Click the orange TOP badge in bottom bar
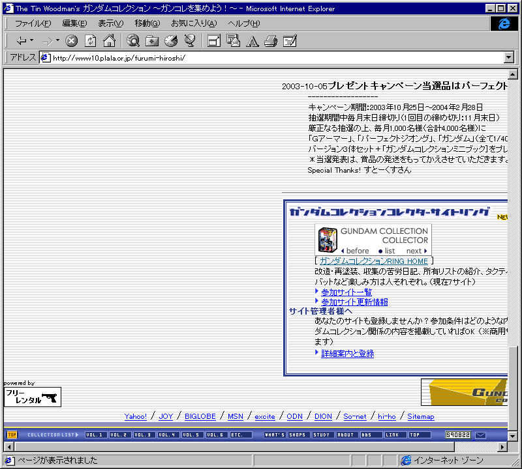522x469 pixels. tap(12, 434)
